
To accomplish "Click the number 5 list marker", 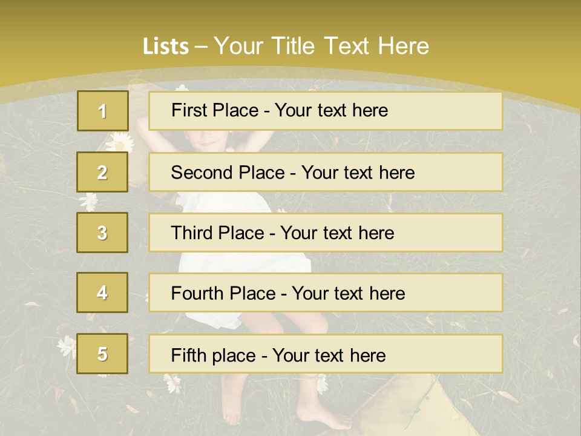I will click(102, 354).
